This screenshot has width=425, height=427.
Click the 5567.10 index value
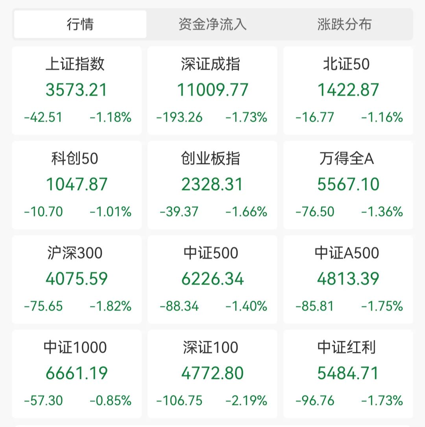pyautogui.click(x=348, y=184)
